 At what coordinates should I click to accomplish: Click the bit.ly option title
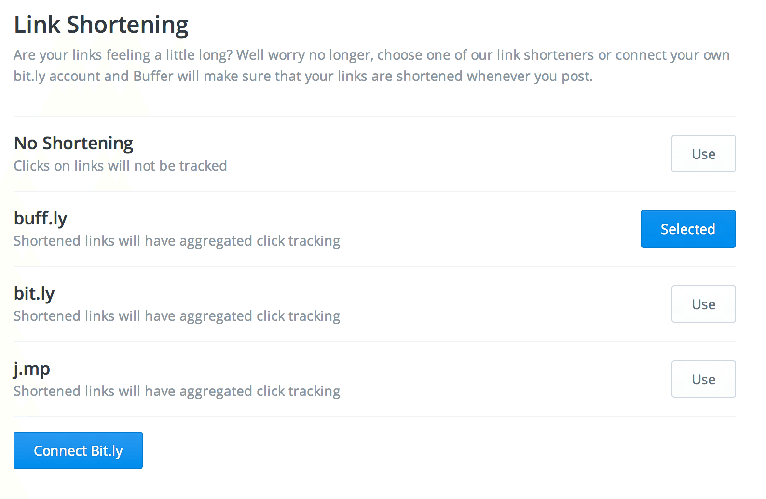(x=34, y=293)
